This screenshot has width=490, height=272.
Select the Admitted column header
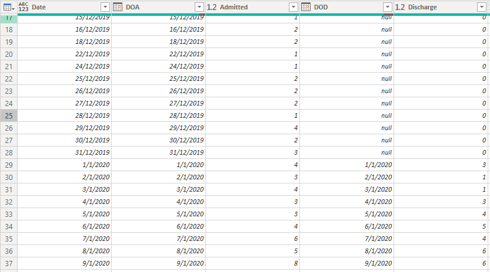coord(252,7)
